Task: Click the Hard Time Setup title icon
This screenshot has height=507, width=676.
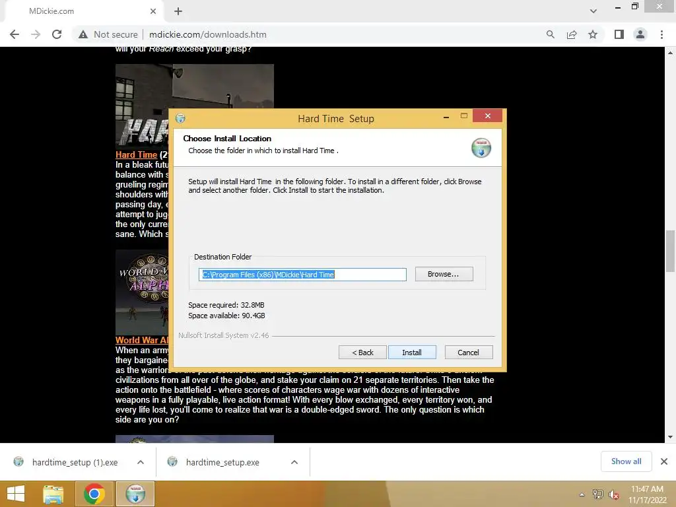Action: pyautogui.click(x=181, y=118)
